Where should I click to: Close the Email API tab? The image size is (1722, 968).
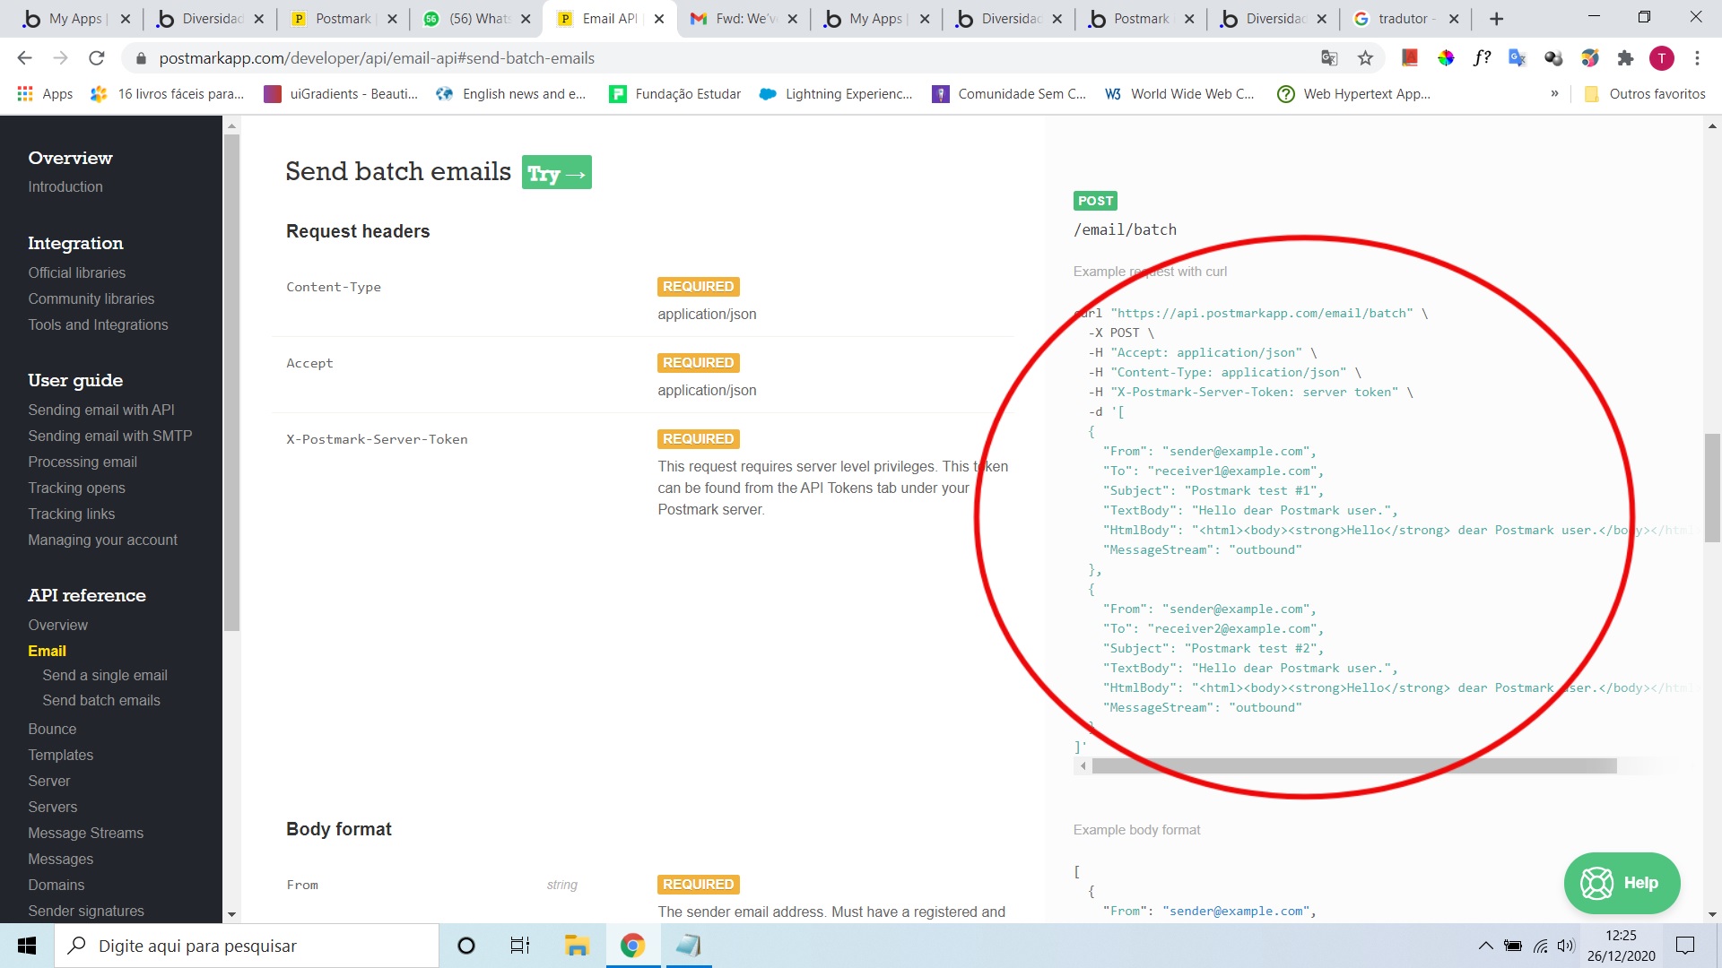click(x=659, y=19)
